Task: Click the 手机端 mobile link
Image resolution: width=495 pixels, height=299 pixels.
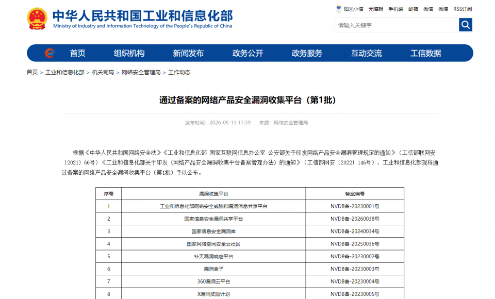Action: [395, 9]
